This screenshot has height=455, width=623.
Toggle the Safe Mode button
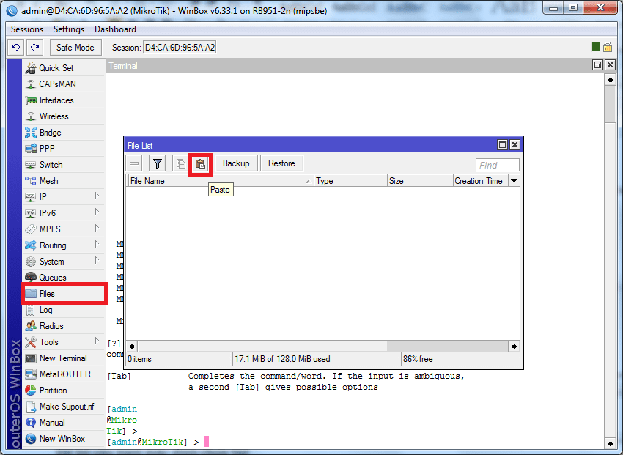[75, 48]
